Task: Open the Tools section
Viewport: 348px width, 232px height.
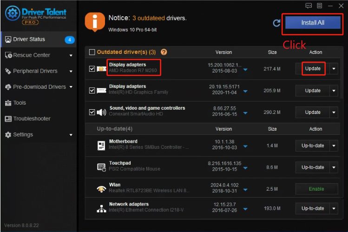Action: coord(39,103)
